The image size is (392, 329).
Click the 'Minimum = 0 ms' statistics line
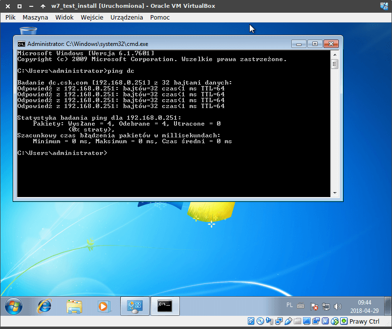click(132, 141)
